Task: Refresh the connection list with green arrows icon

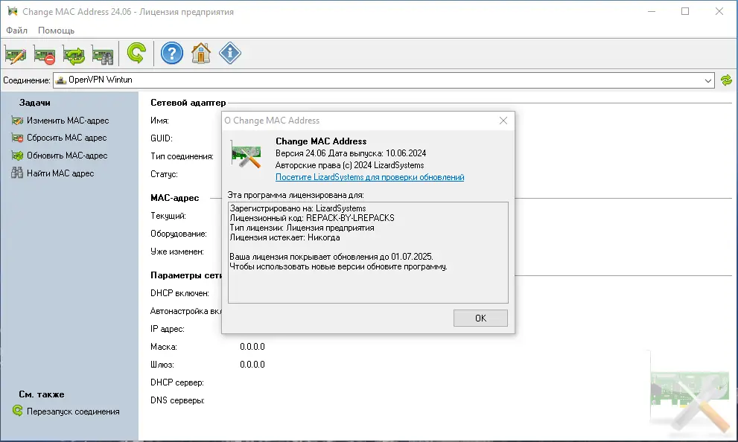Action: click(726, 80)
